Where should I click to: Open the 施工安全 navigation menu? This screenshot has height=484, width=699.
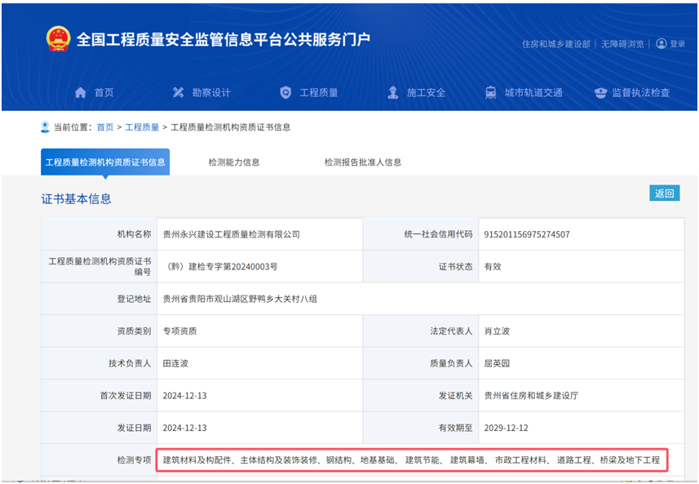pyautogui.click(x=426, y=92)
